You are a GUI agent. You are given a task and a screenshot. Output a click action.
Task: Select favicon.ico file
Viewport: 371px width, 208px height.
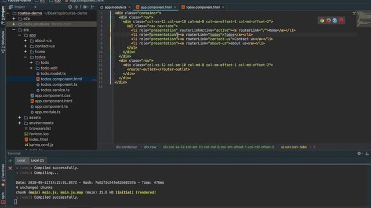click(39, 134)
